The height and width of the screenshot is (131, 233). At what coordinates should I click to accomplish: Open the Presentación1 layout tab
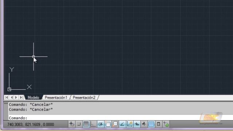pos(56,98)
